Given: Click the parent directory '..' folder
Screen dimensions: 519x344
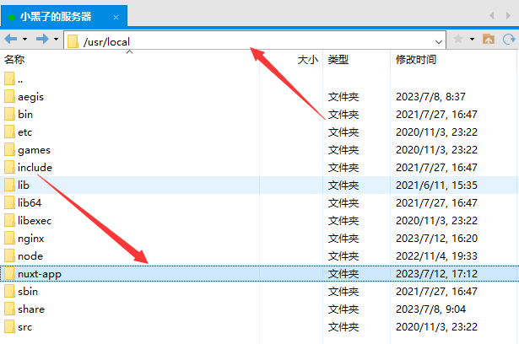Looking at the screenshot, I should tap(20, 79).
